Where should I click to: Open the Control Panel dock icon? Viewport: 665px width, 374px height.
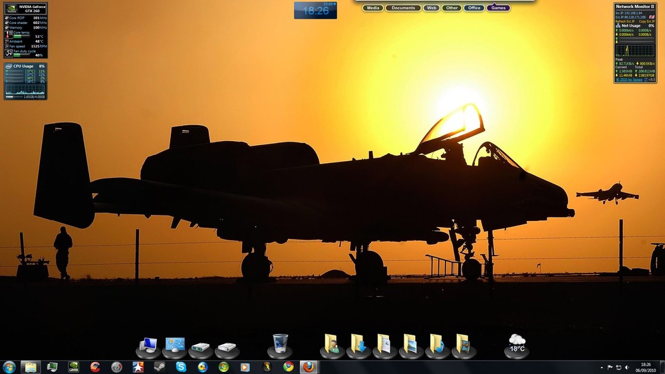point(175,347)
